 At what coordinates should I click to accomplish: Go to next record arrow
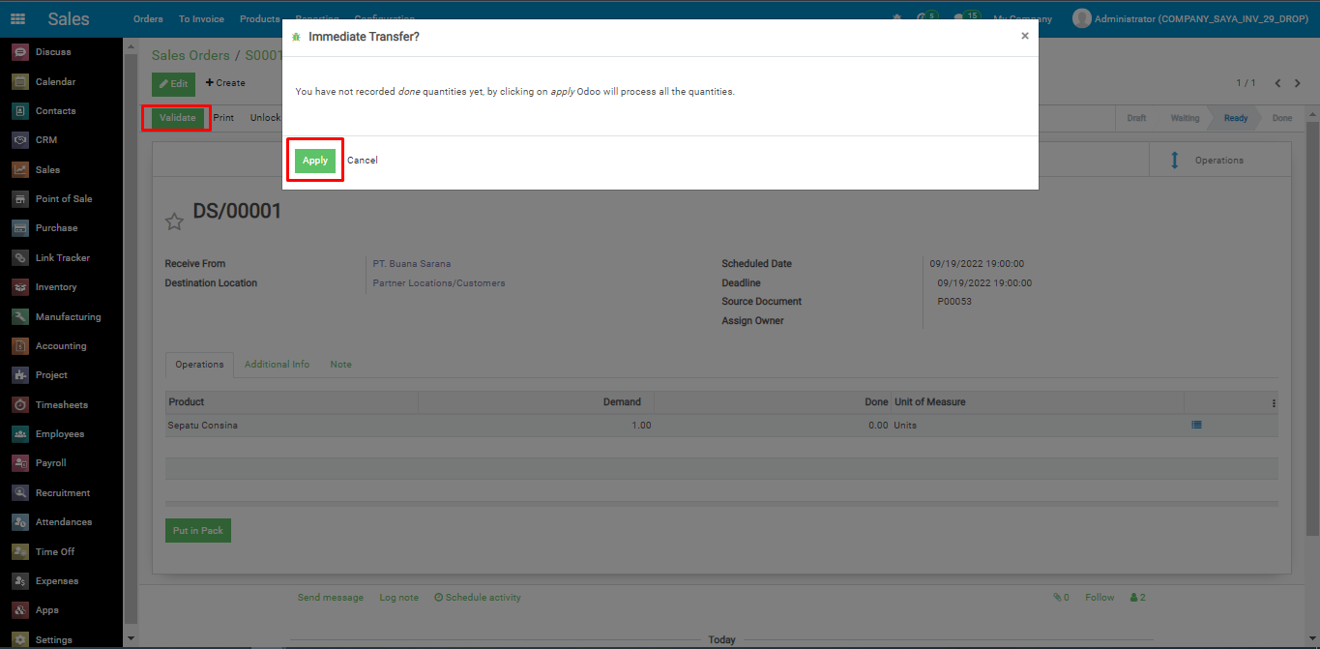pyautogui.click(x=1298, y=83)
